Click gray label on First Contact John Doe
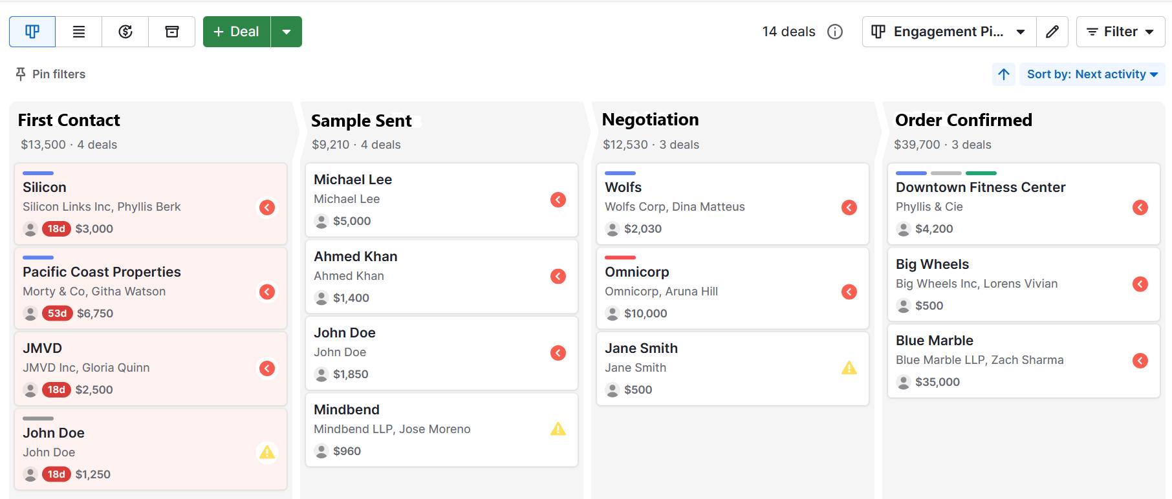 pos(38,419)
